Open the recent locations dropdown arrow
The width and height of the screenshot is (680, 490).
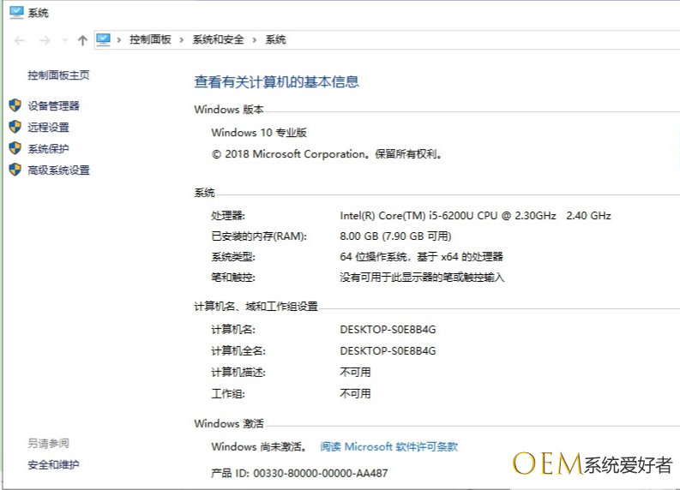pos(63,40)
